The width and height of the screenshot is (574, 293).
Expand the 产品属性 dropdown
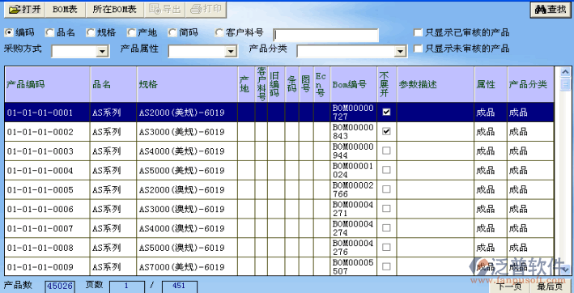tap(230, 52)
